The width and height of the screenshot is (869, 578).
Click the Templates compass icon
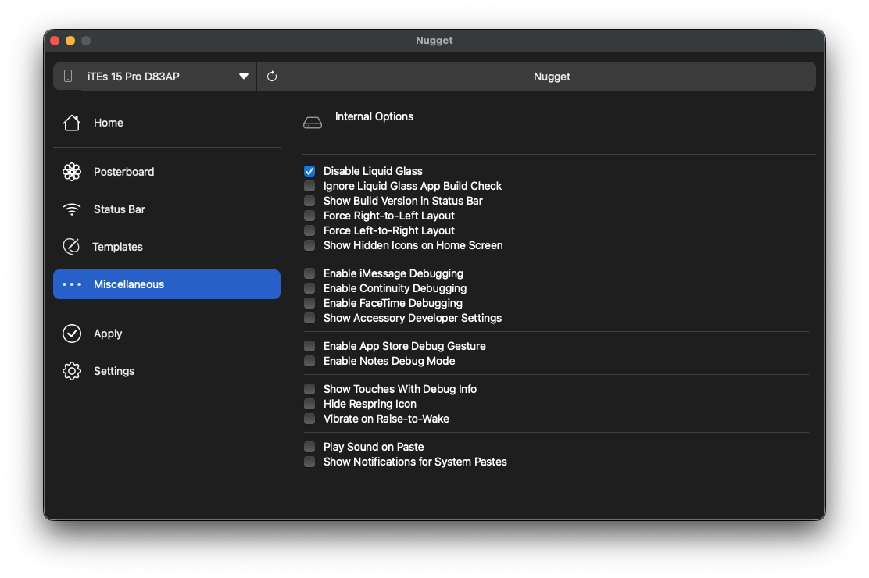pyautogui.click(x=71, y=247)
